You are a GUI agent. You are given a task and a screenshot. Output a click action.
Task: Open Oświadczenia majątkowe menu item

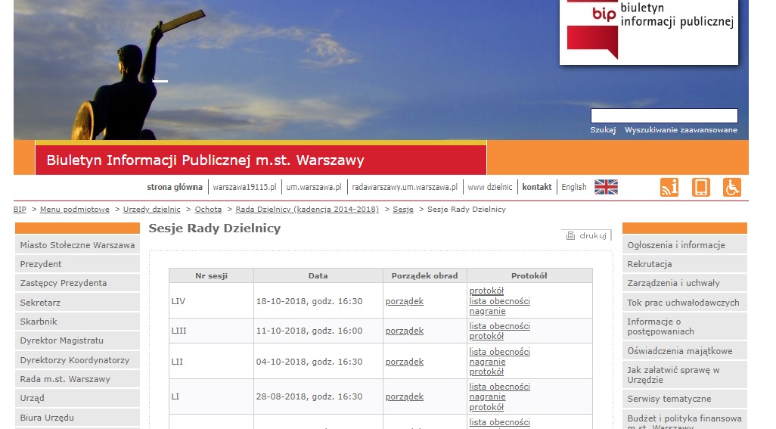pyautogui.click(x=684, y=351)
